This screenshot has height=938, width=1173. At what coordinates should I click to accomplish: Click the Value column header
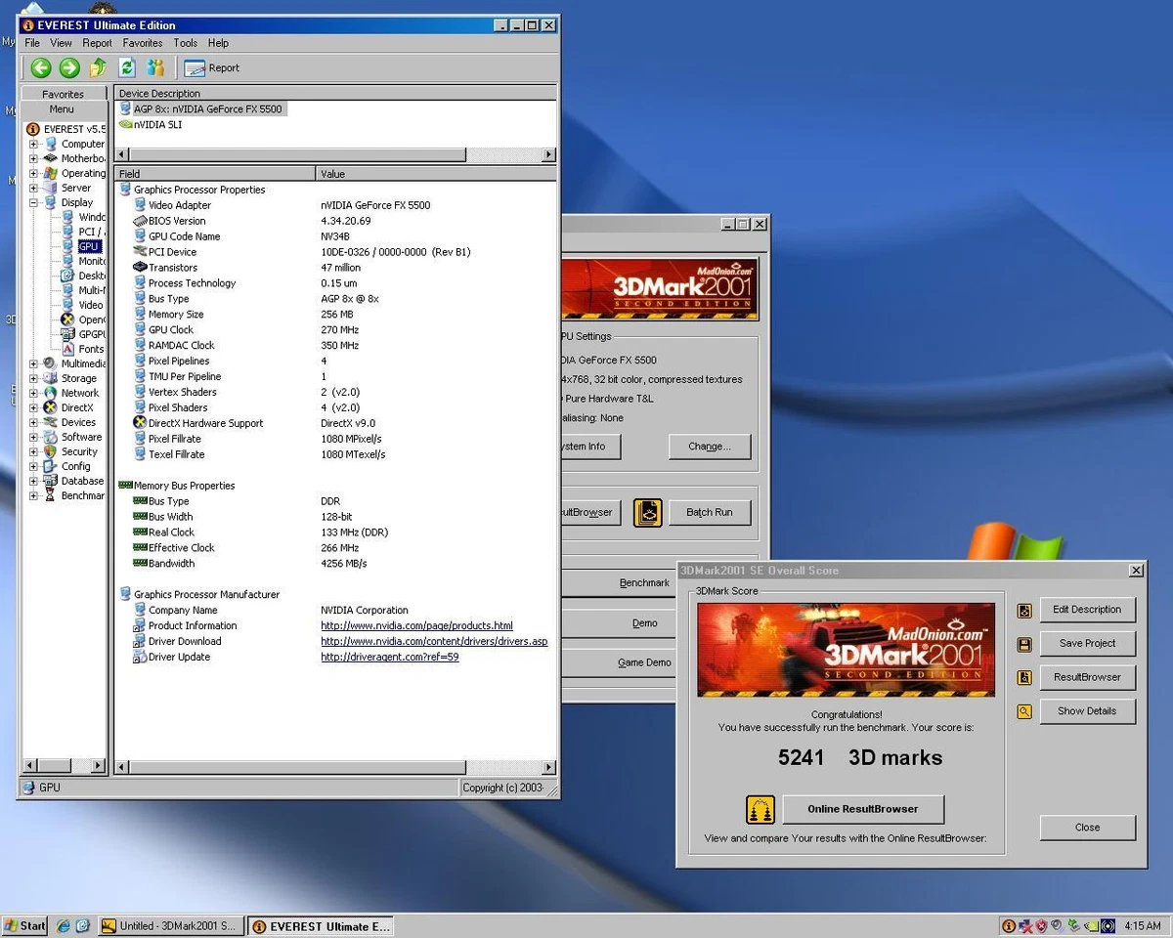(x=436, y=174)
